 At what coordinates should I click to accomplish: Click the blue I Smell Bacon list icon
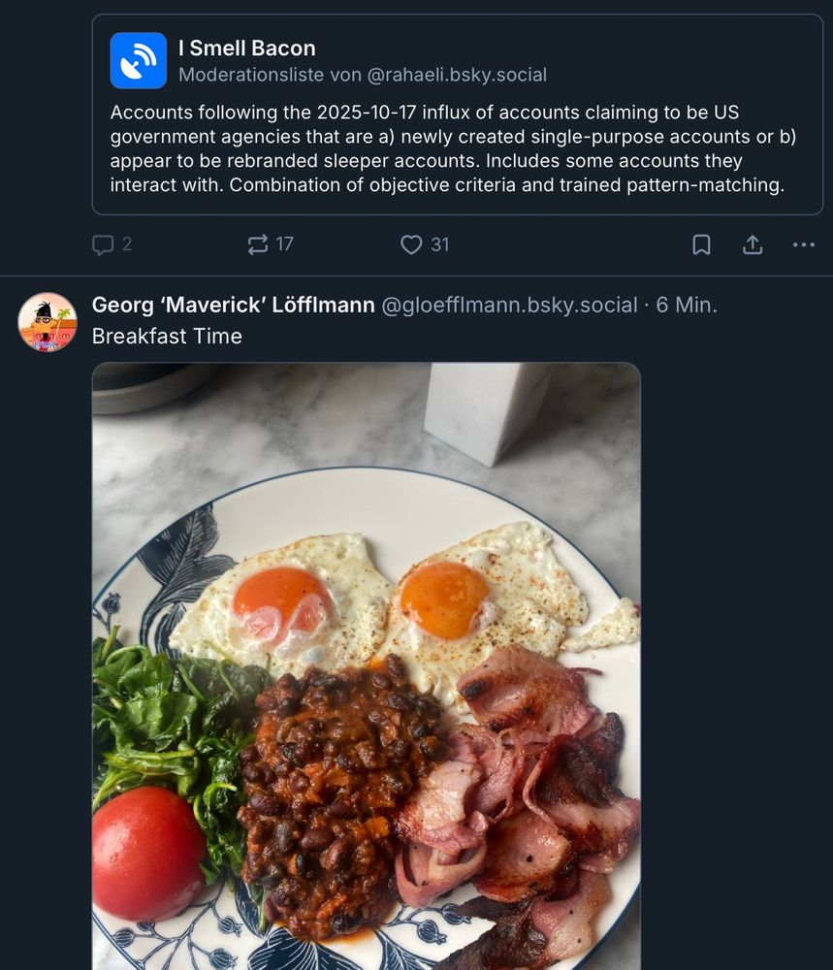coord(139,60)
